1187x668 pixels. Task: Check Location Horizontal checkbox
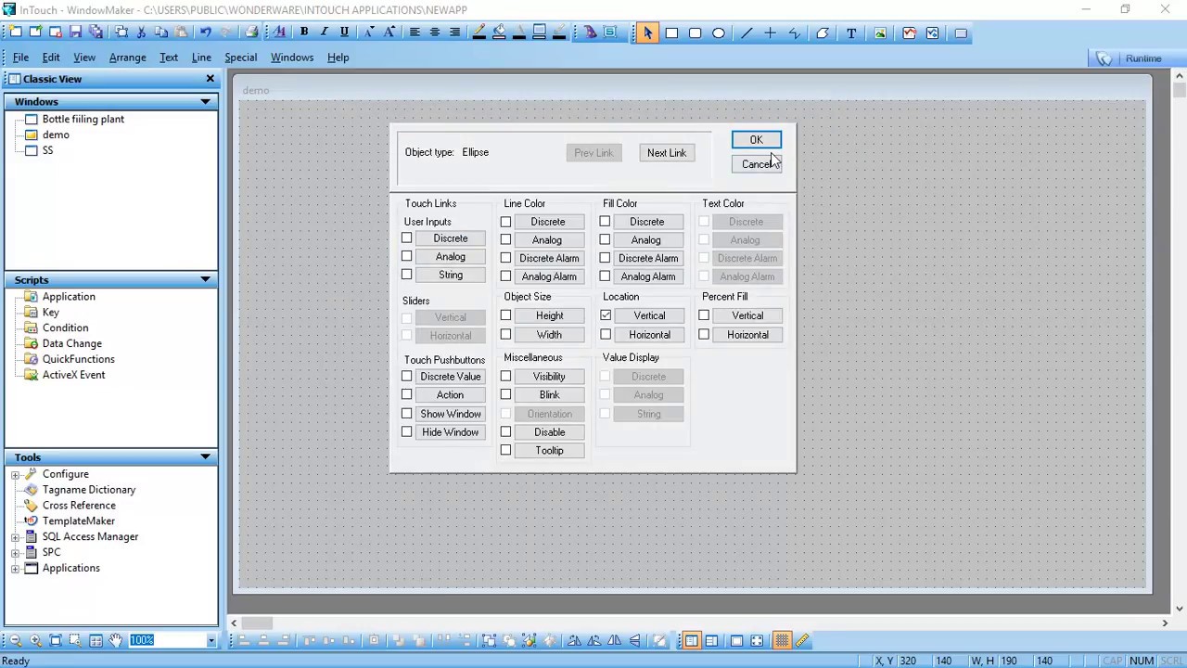click(x=606, y=334)
